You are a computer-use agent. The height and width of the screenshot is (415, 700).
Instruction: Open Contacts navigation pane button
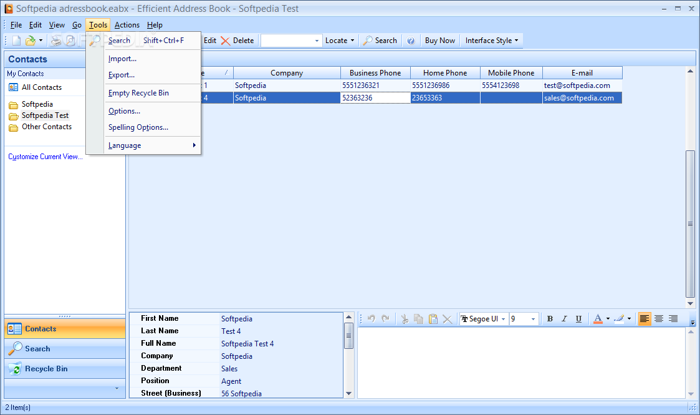coord(65,329)
